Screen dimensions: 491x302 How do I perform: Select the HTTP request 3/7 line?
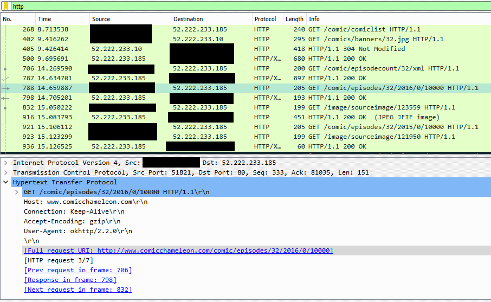(x=58, y=260)
